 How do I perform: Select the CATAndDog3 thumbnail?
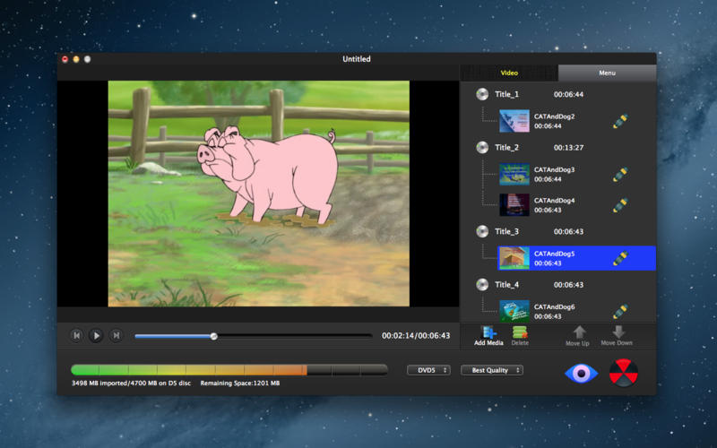514,174
